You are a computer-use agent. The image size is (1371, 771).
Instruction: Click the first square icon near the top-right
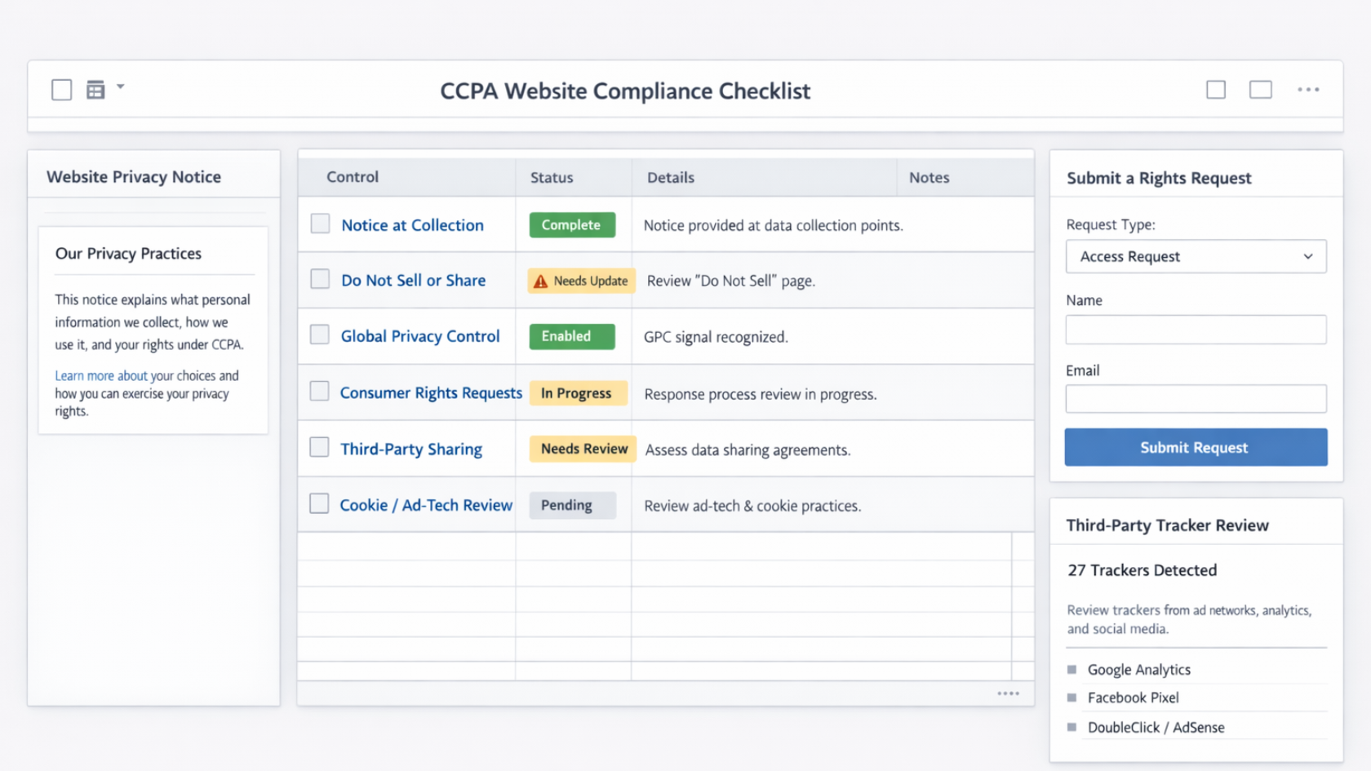tap(1216, 89)
